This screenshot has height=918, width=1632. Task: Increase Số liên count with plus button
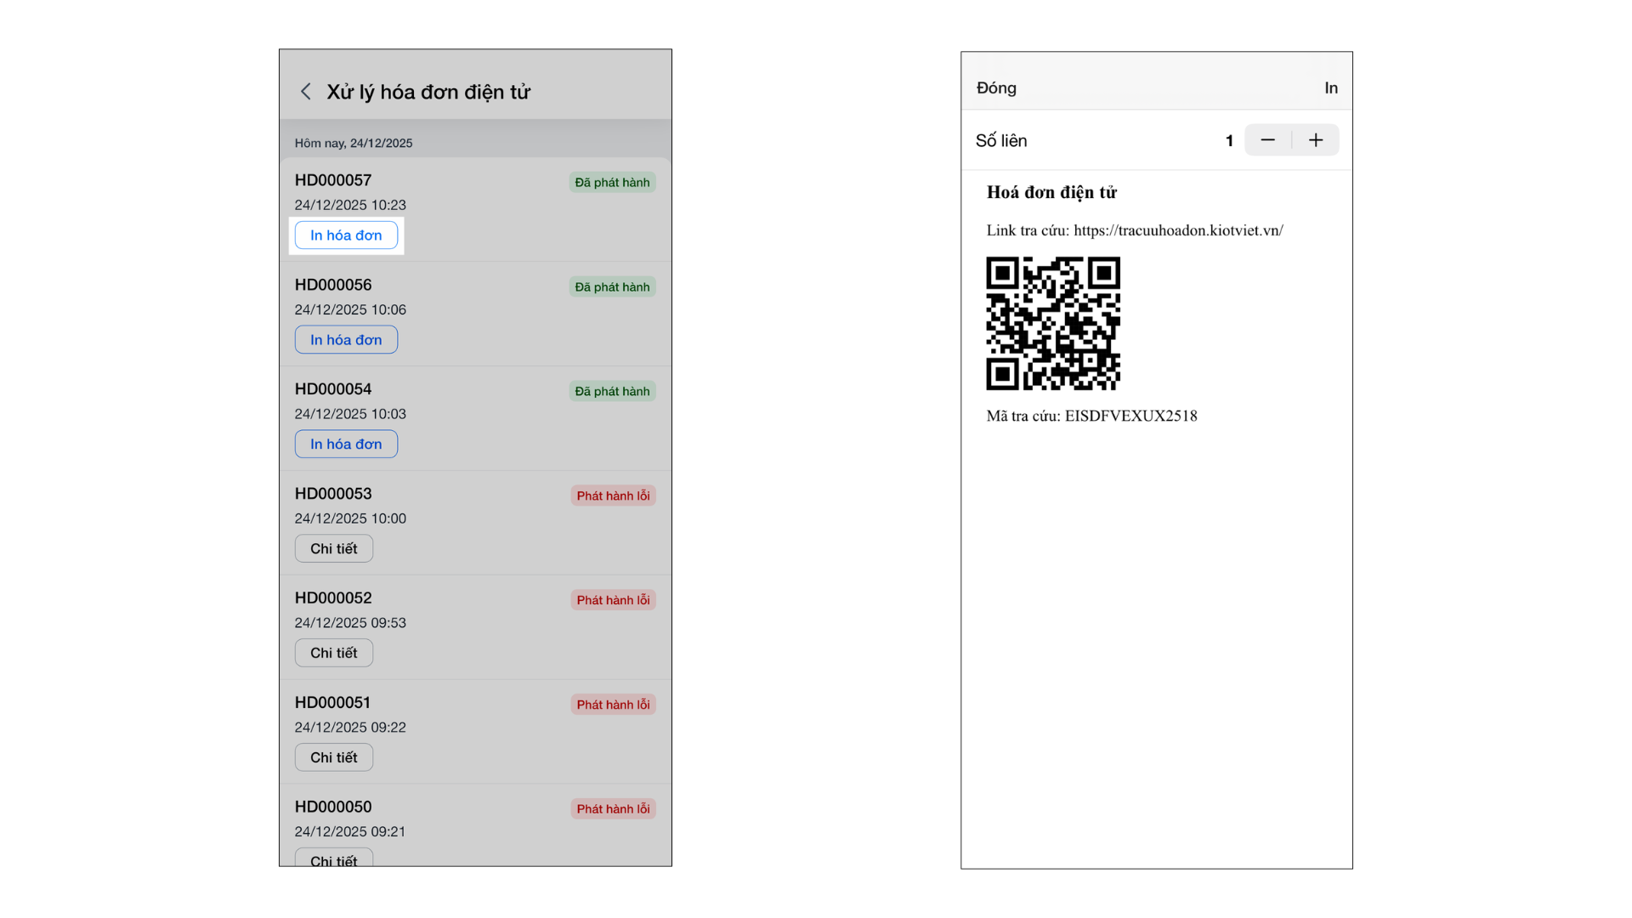(x=1316, y=140)
